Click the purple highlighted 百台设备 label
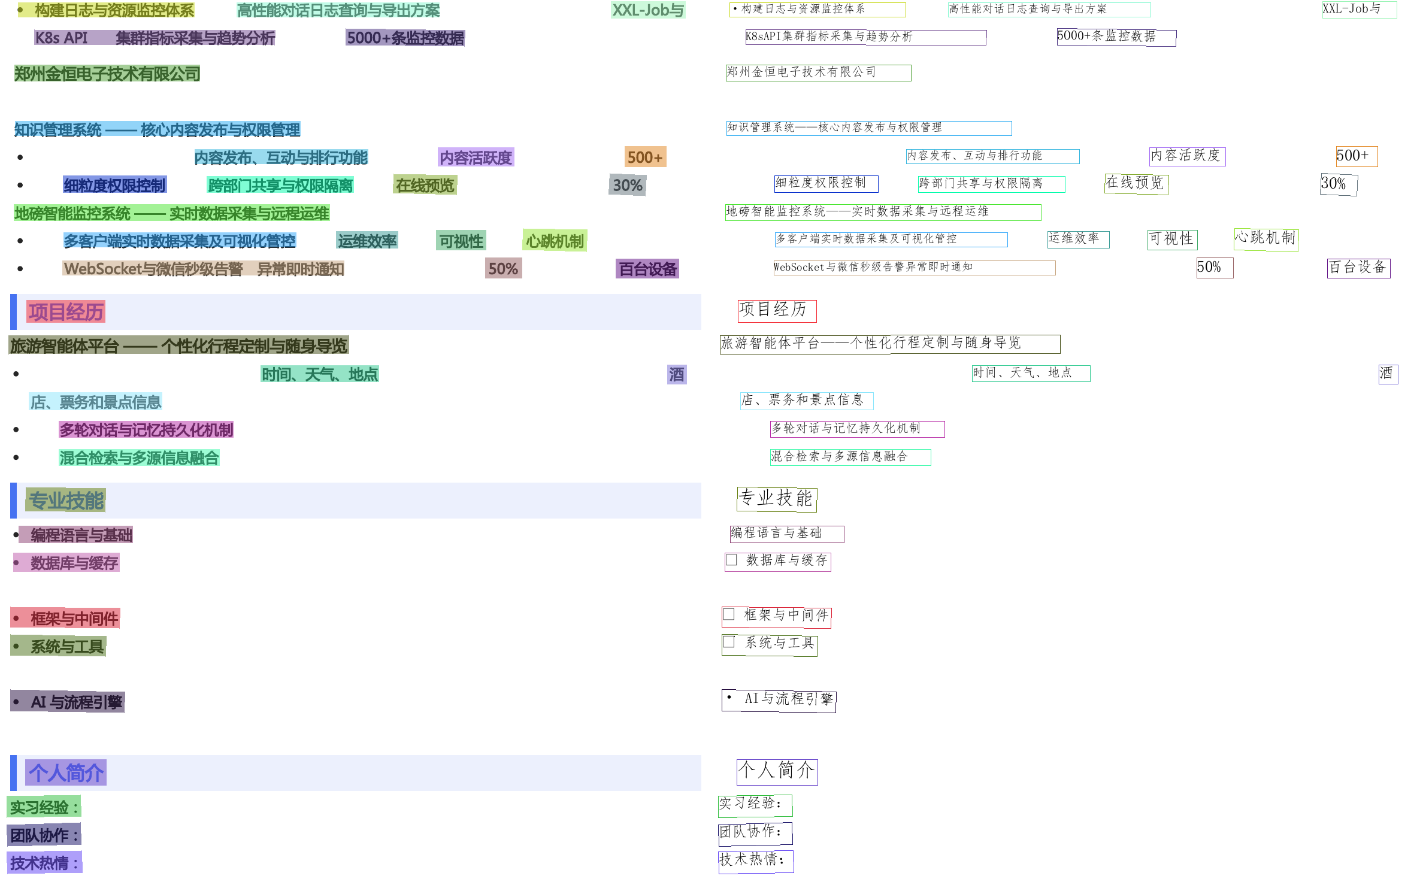Image resolution: width=1423 pixels, height=891 pixels. [x=647, y=269]
